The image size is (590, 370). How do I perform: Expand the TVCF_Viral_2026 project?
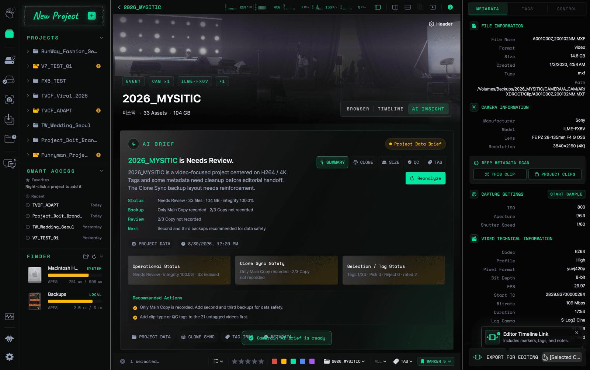28,96
